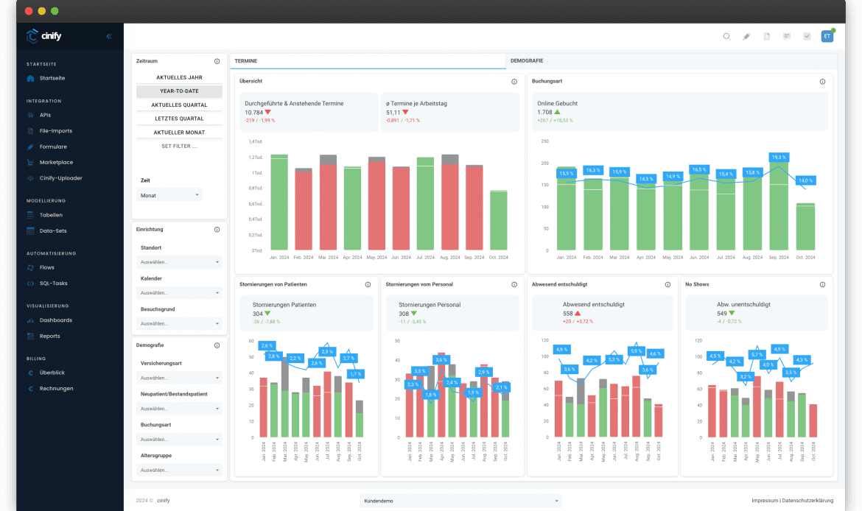Open search via magnifier icon
This screenshot has width=862, height=511.
pyautogui.click(x=726, y=36)
